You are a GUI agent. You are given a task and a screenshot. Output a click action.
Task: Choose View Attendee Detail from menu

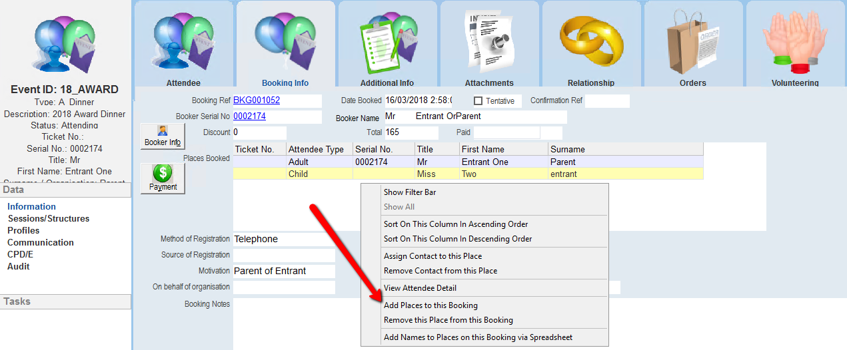point(420,288)
